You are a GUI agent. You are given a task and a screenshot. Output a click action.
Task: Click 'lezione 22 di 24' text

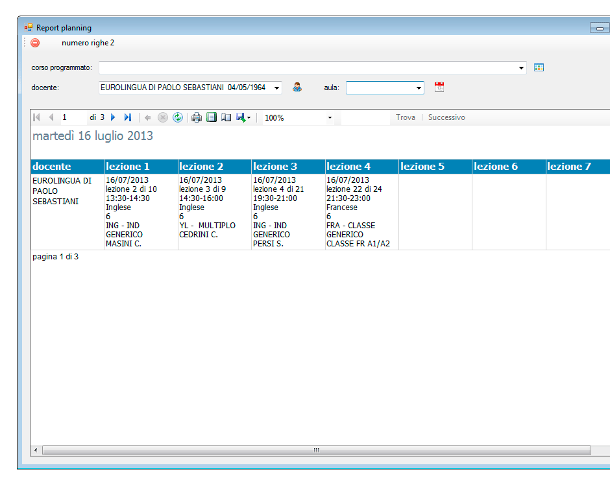(354, 189)
